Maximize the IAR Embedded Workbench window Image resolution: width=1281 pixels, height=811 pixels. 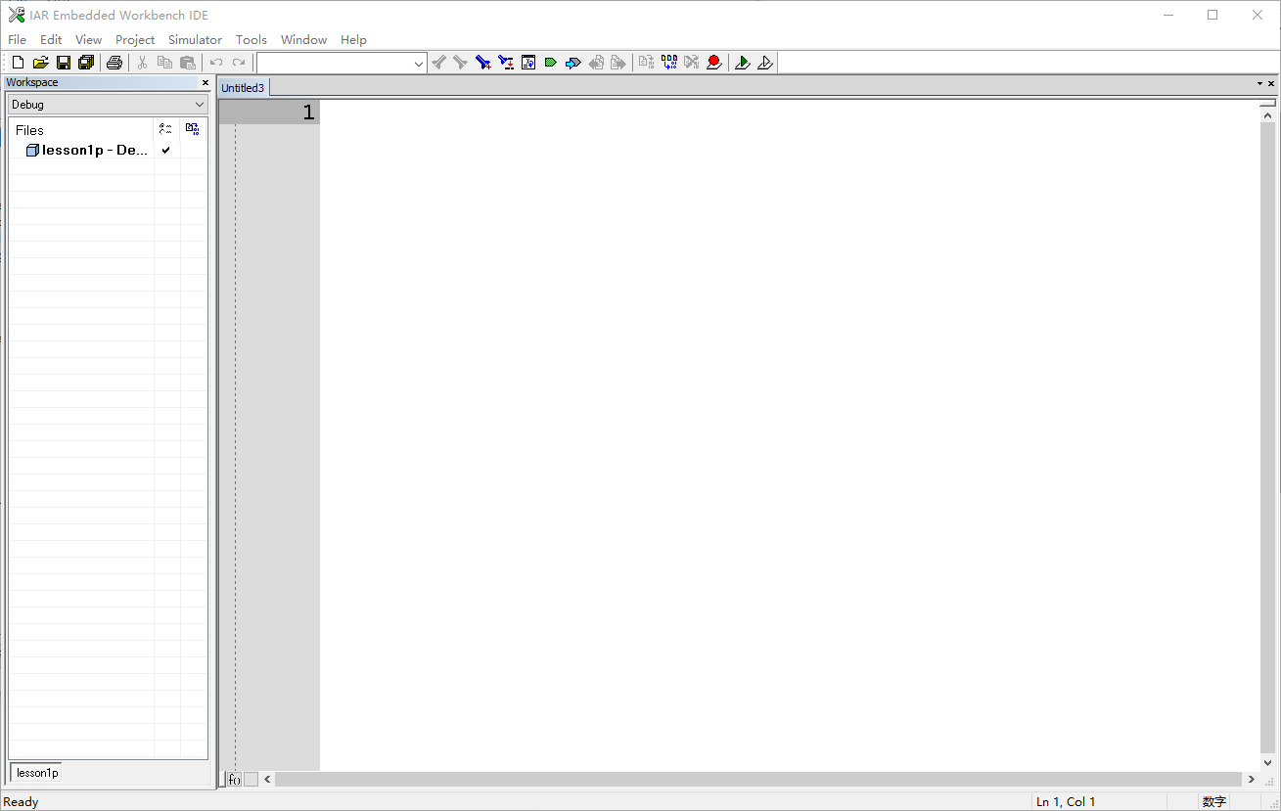1212,15
